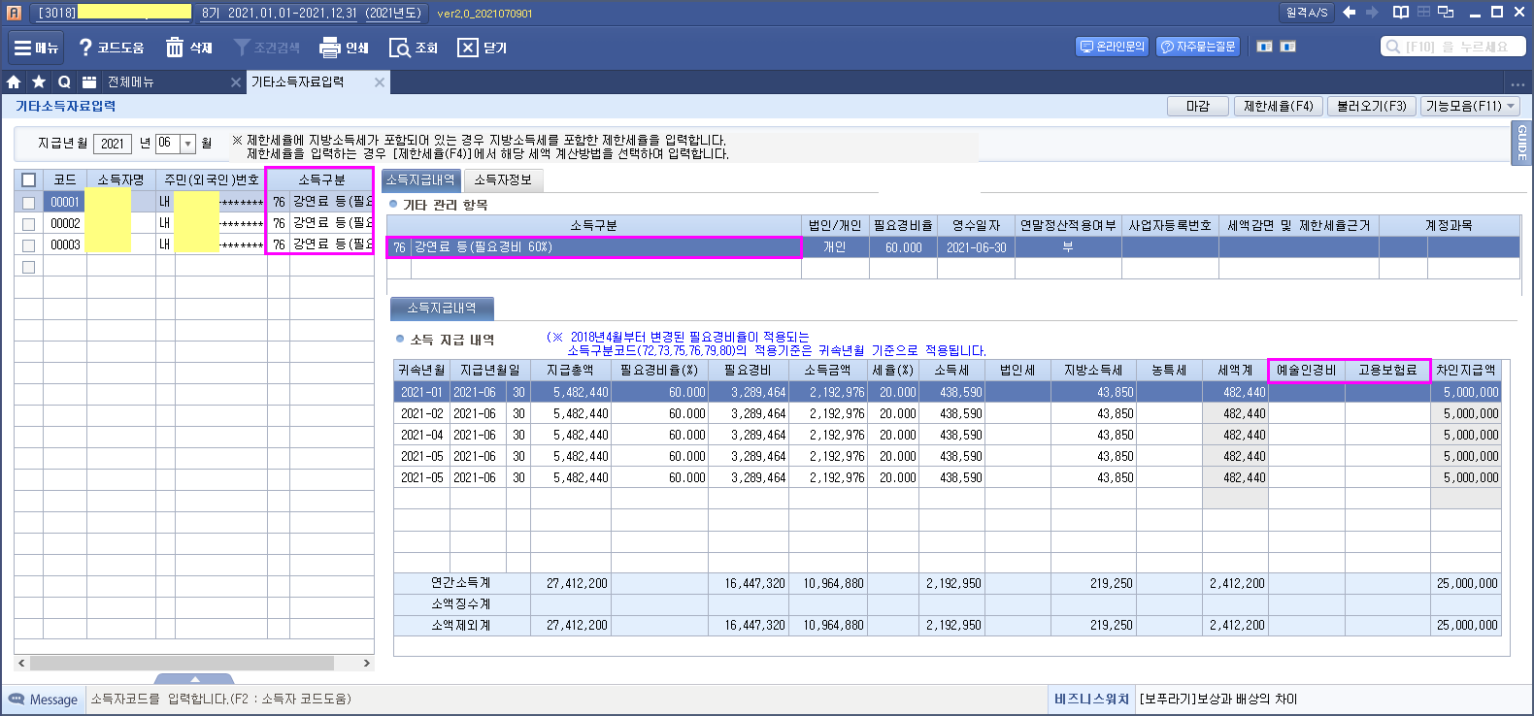Tick the checkbox for row 00002
This screenshot has height=716, width=1534.
[28, 224]
